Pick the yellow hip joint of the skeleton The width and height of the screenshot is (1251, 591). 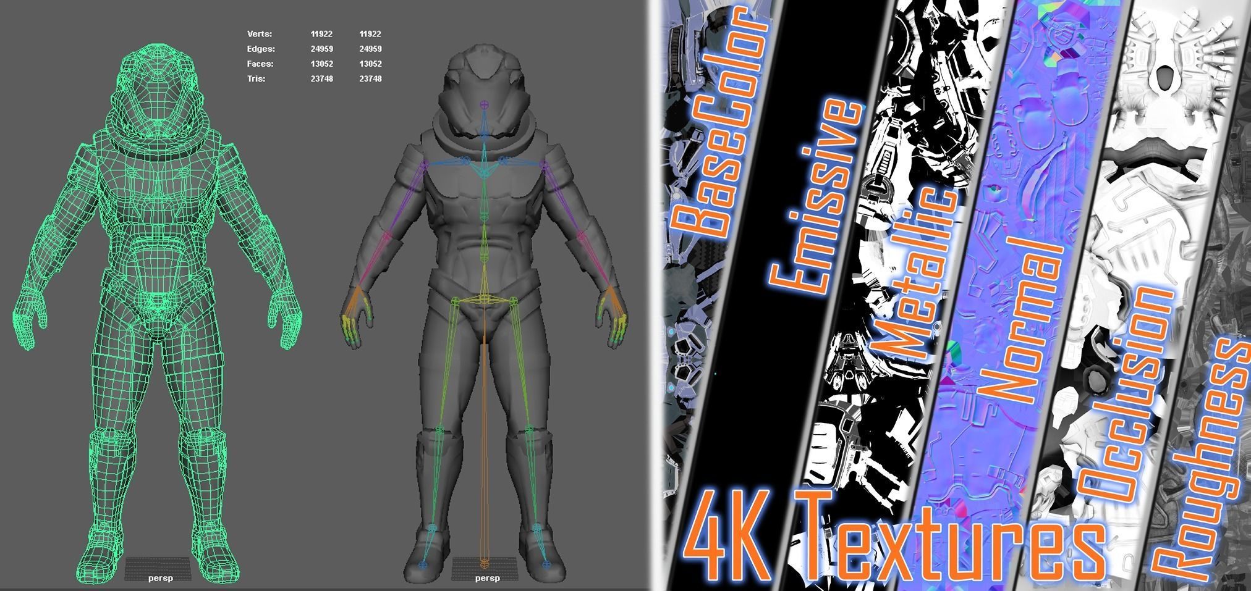point(485,300)
